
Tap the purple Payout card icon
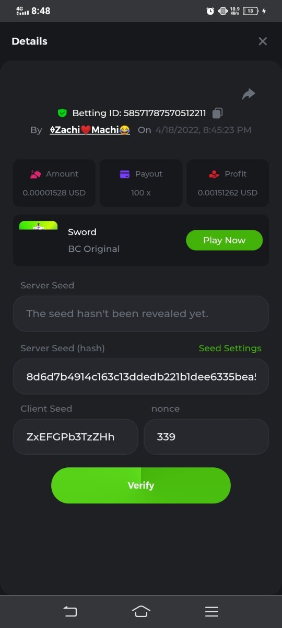(x=124, y=174)
